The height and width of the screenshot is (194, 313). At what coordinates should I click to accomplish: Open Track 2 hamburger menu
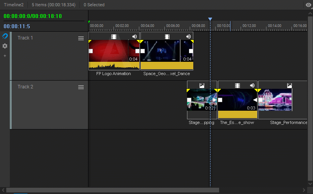coord(81,87)
